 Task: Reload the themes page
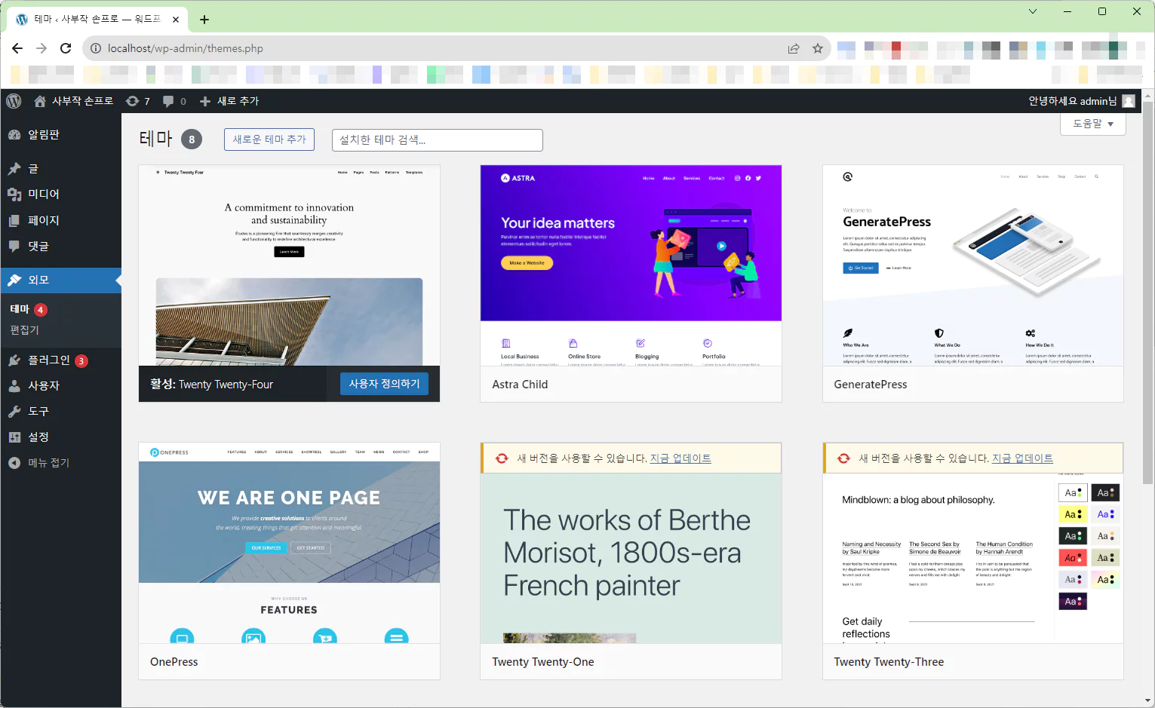[x=66, y=48]
